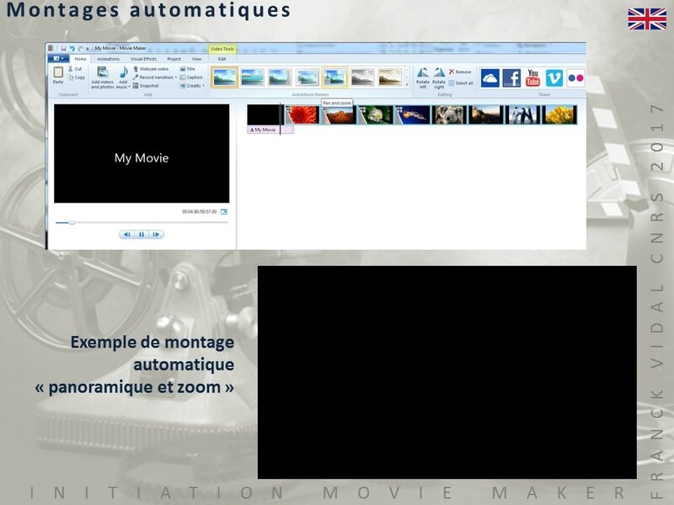
Task: Click the Redo arrow in the title bar
Action: click(x=80, y=49)
